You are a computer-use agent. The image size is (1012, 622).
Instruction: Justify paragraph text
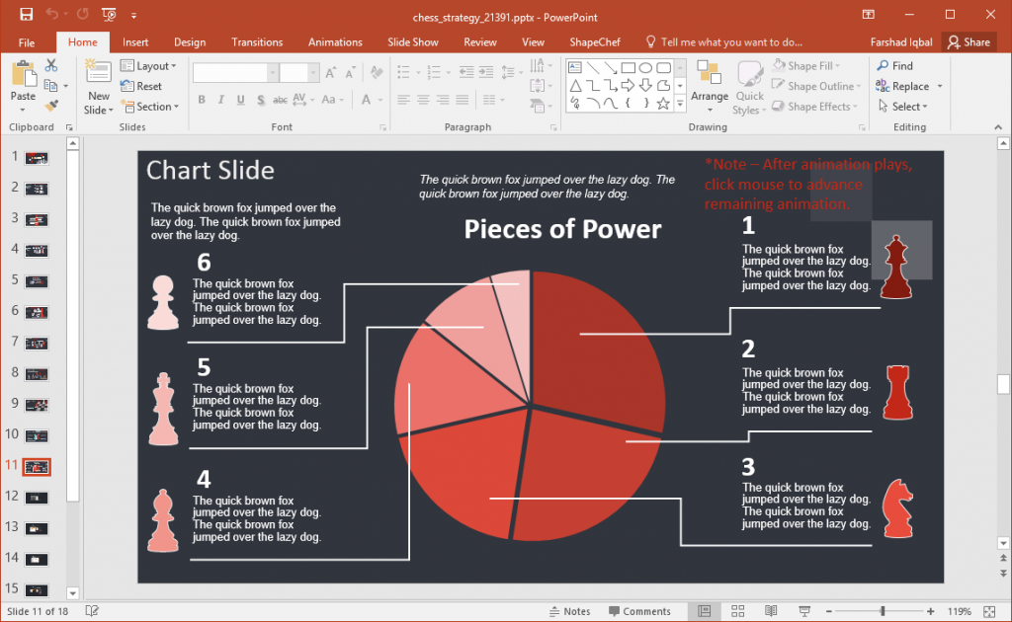click(x=463, y=100)
